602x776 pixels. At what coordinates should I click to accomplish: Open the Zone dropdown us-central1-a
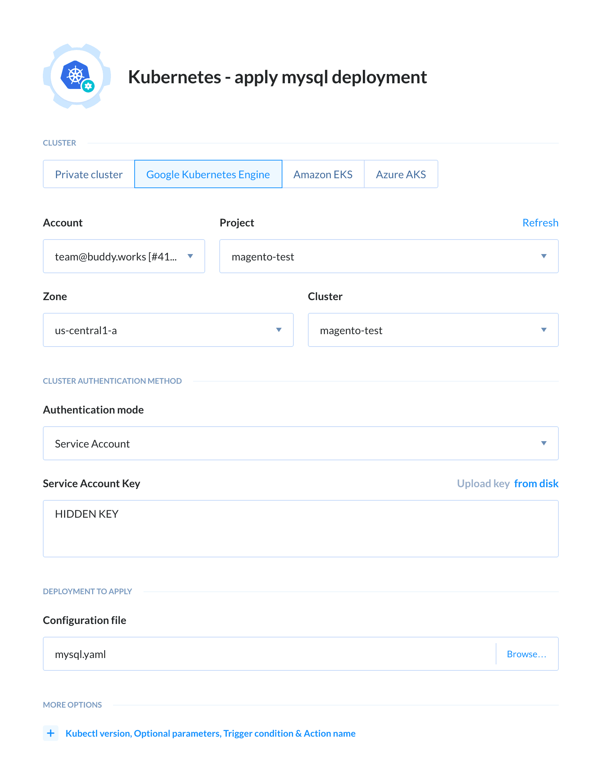point(168,331)
